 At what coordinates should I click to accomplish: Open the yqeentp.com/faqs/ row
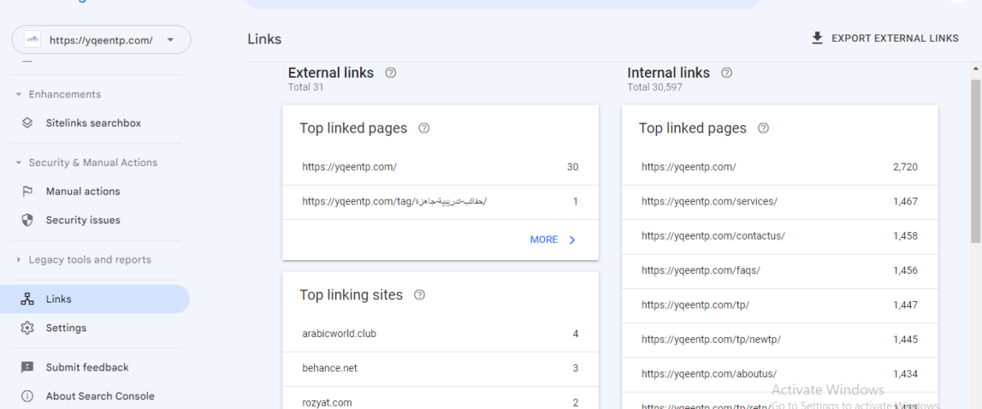click(x=780, y=270)
